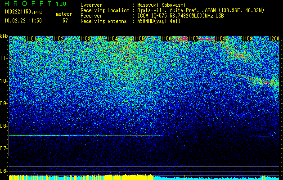Click the Ovserver field label
This screenshot has width=283, height=180.
91,5
